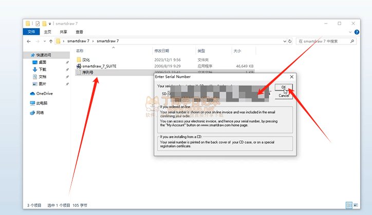Close the smartdraw 7 Explorer window

354,24
